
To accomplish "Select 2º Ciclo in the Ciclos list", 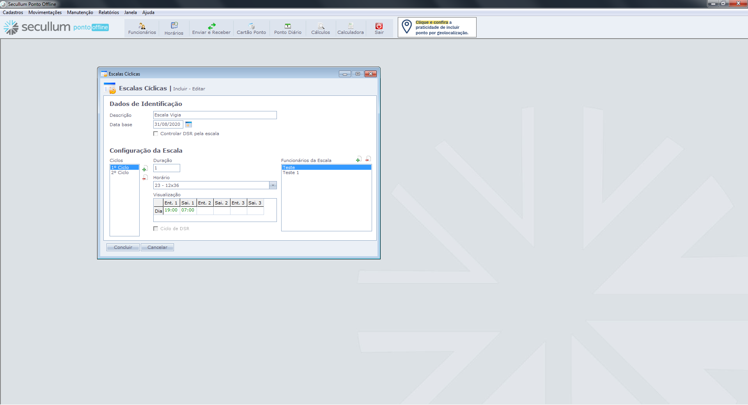I will click(120, 173).
